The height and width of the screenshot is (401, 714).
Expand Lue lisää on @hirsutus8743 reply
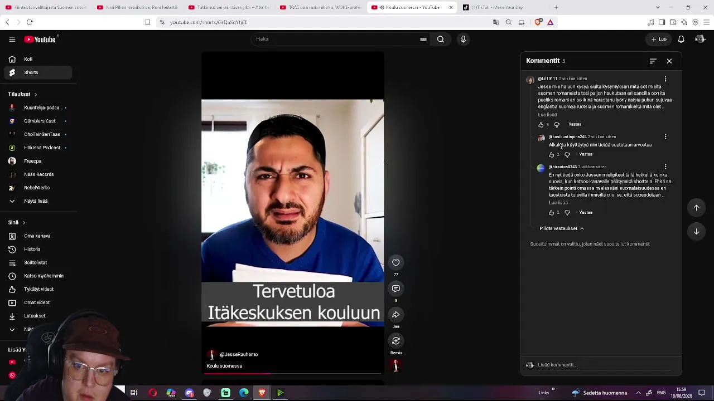558,203
